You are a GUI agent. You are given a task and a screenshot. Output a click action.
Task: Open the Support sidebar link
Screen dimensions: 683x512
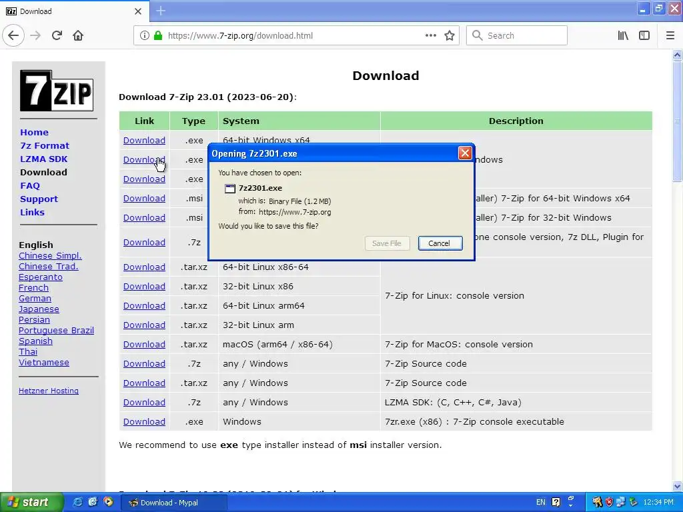pyautogui.click(x=39, y=199)
